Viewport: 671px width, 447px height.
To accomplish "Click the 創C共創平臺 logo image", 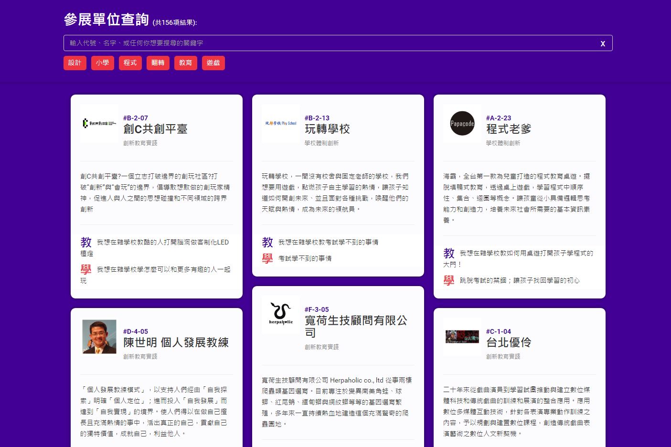I will point(99,124).
